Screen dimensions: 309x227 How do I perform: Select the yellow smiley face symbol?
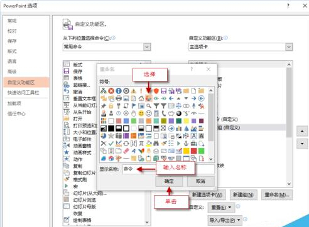(x=141, y=113)
